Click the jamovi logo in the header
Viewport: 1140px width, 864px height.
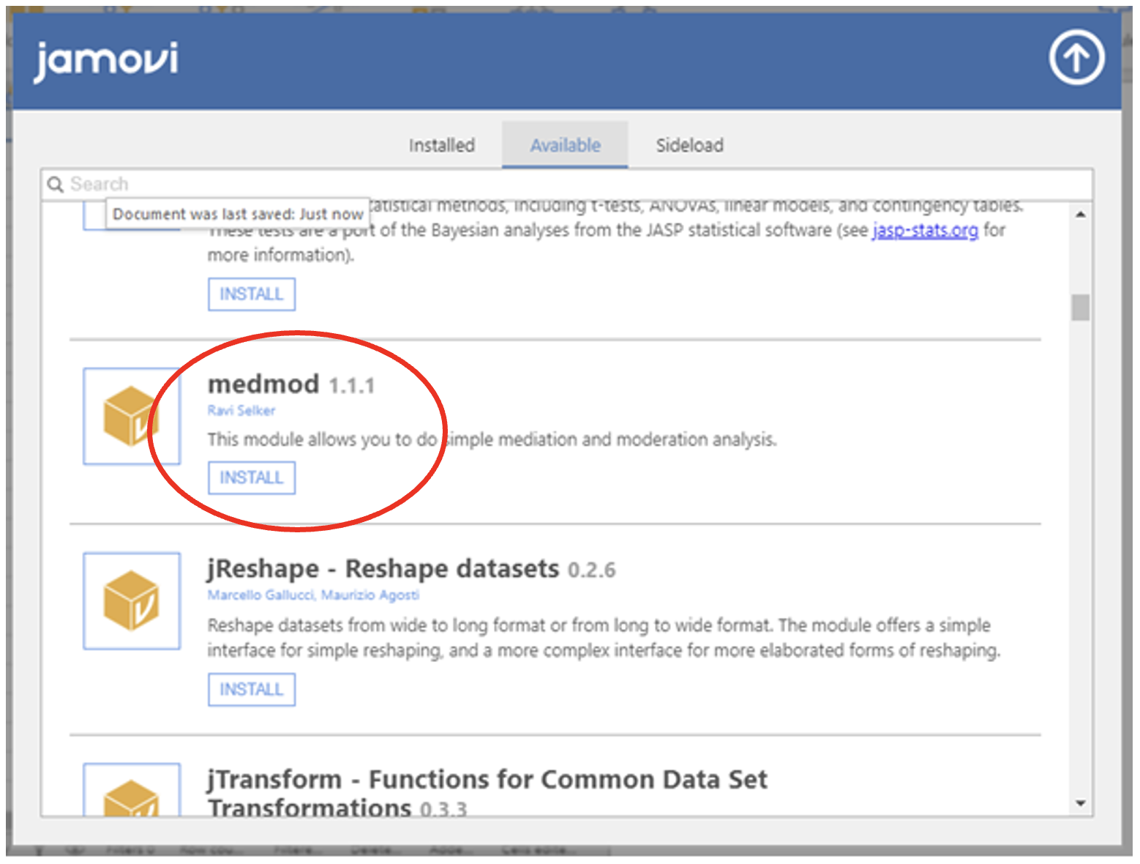106,60
